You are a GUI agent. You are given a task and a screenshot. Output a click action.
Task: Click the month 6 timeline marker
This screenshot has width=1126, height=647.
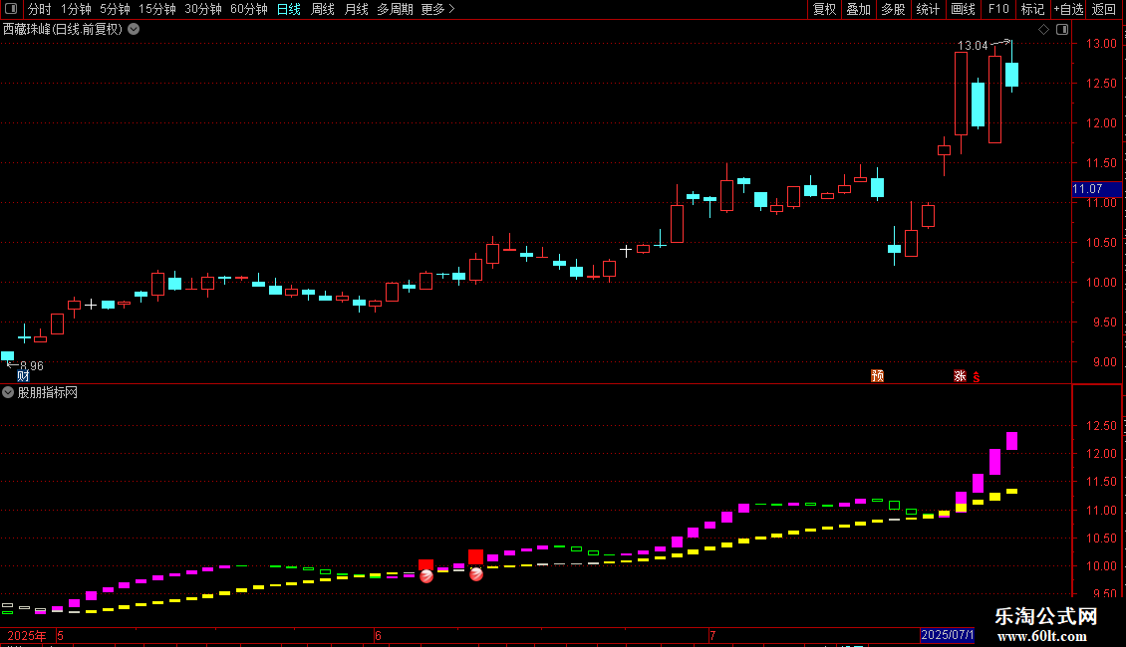click(378, 635)
